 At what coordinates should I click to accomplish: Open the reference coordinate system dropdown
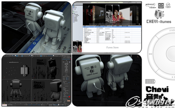point(31,56)
